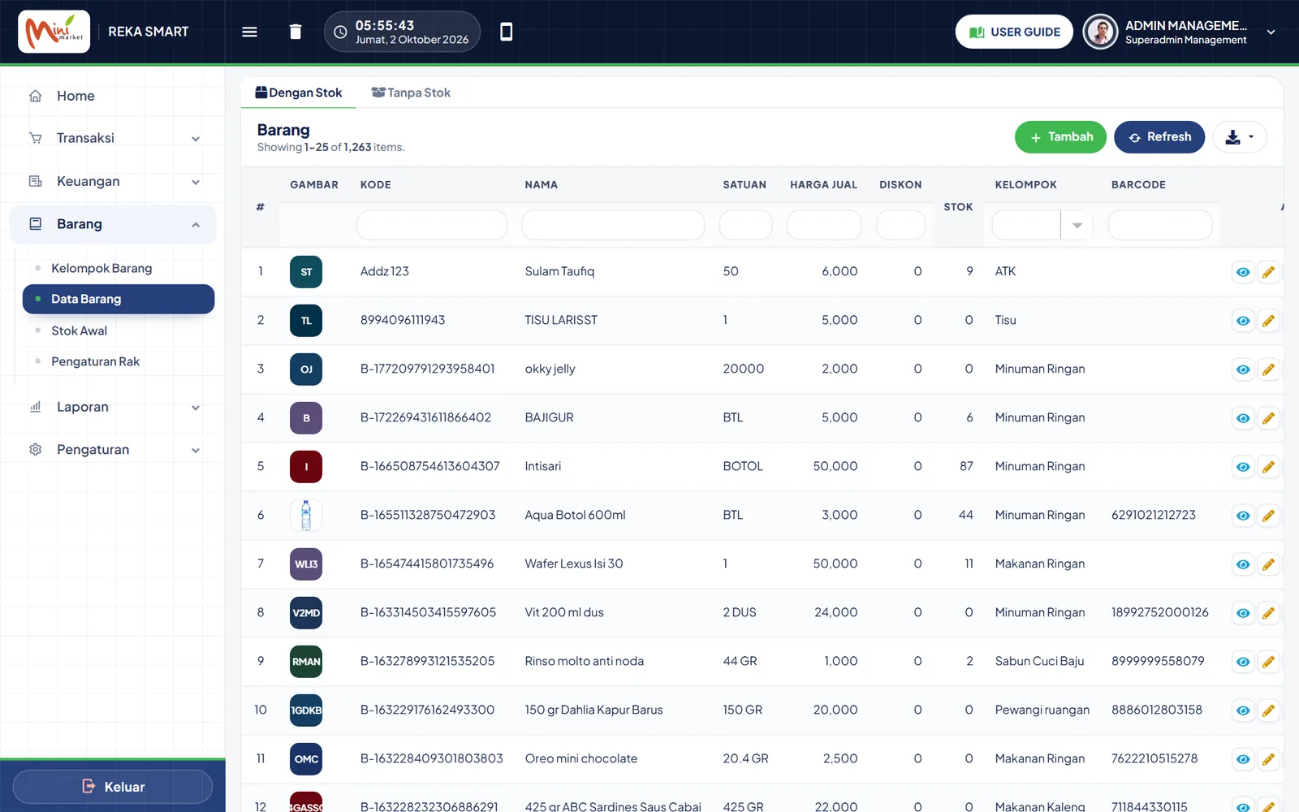1299x812 pixels.
Task: Click pencil icon for okky jelly
Action: [x=1268, y=369]
